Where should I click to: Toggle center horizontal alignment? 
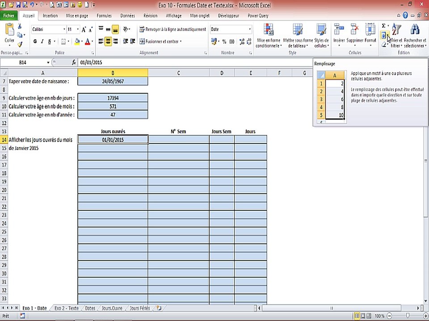[108, 41]
